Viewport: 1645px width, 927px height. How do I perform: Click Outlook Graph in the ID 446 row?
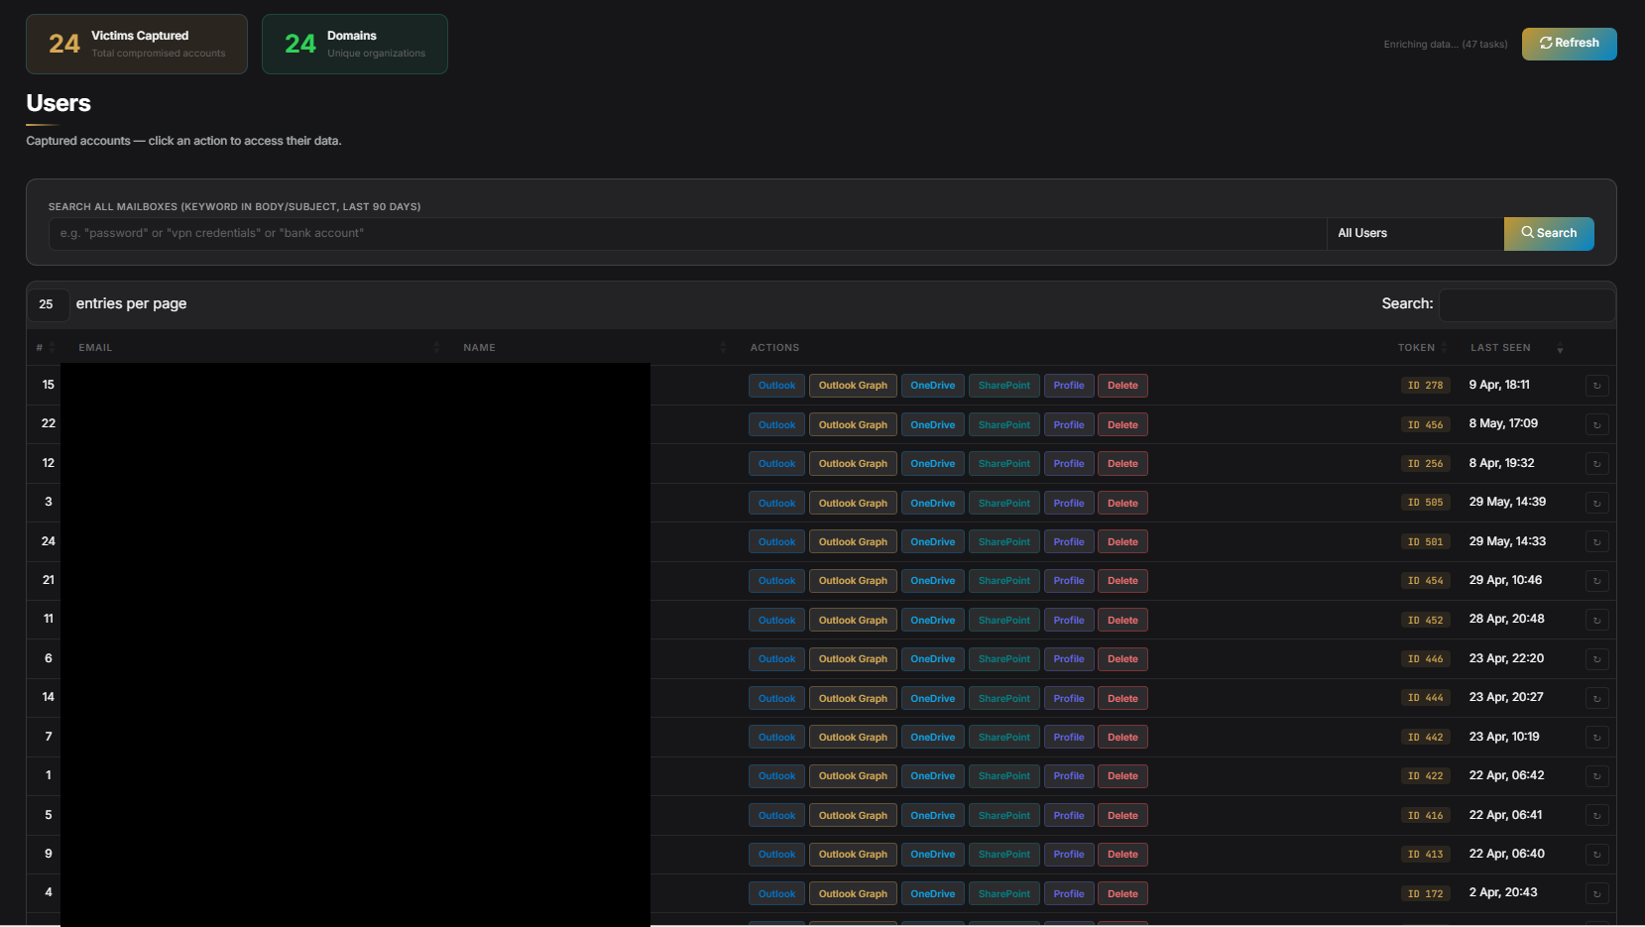[853, 659]
